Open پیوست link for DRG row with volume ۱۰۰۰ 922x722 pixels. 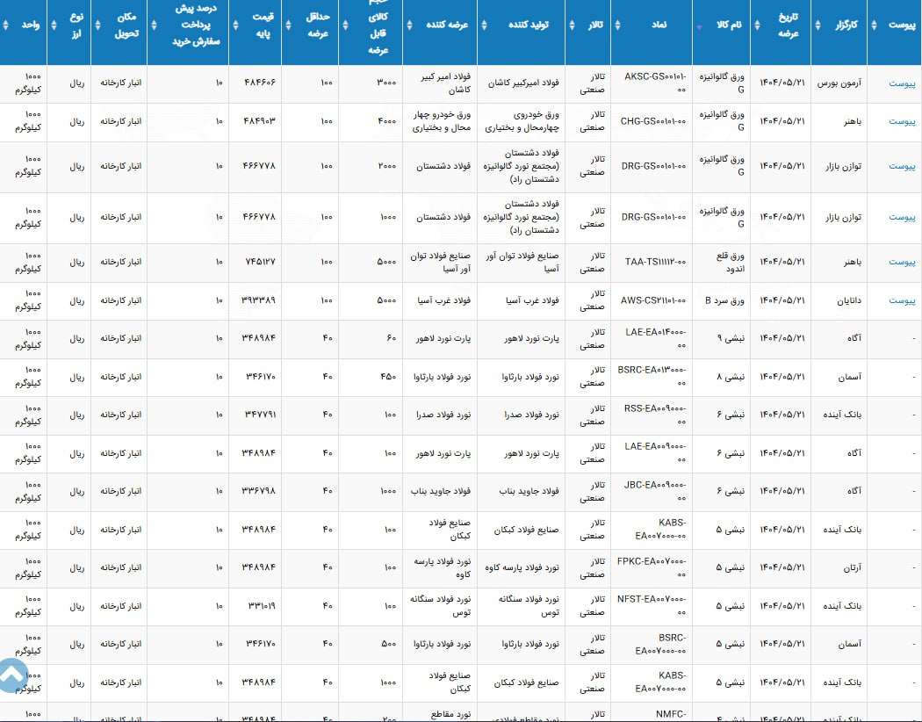902,217
